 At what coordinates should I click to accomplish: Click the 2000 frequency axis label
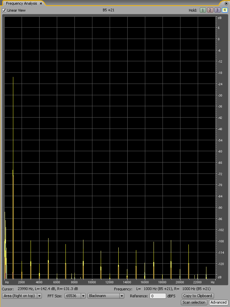22,282
